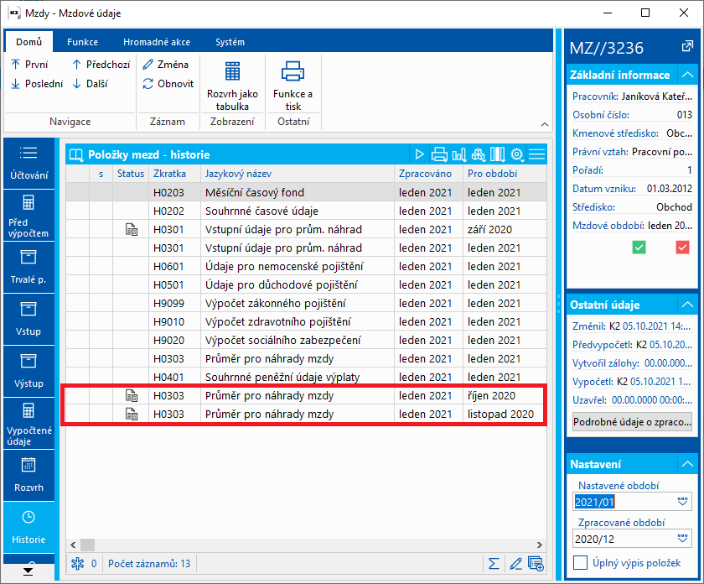Click horizontal scrollbar left arrow
The image size is (704, 584).
(73, 545)
